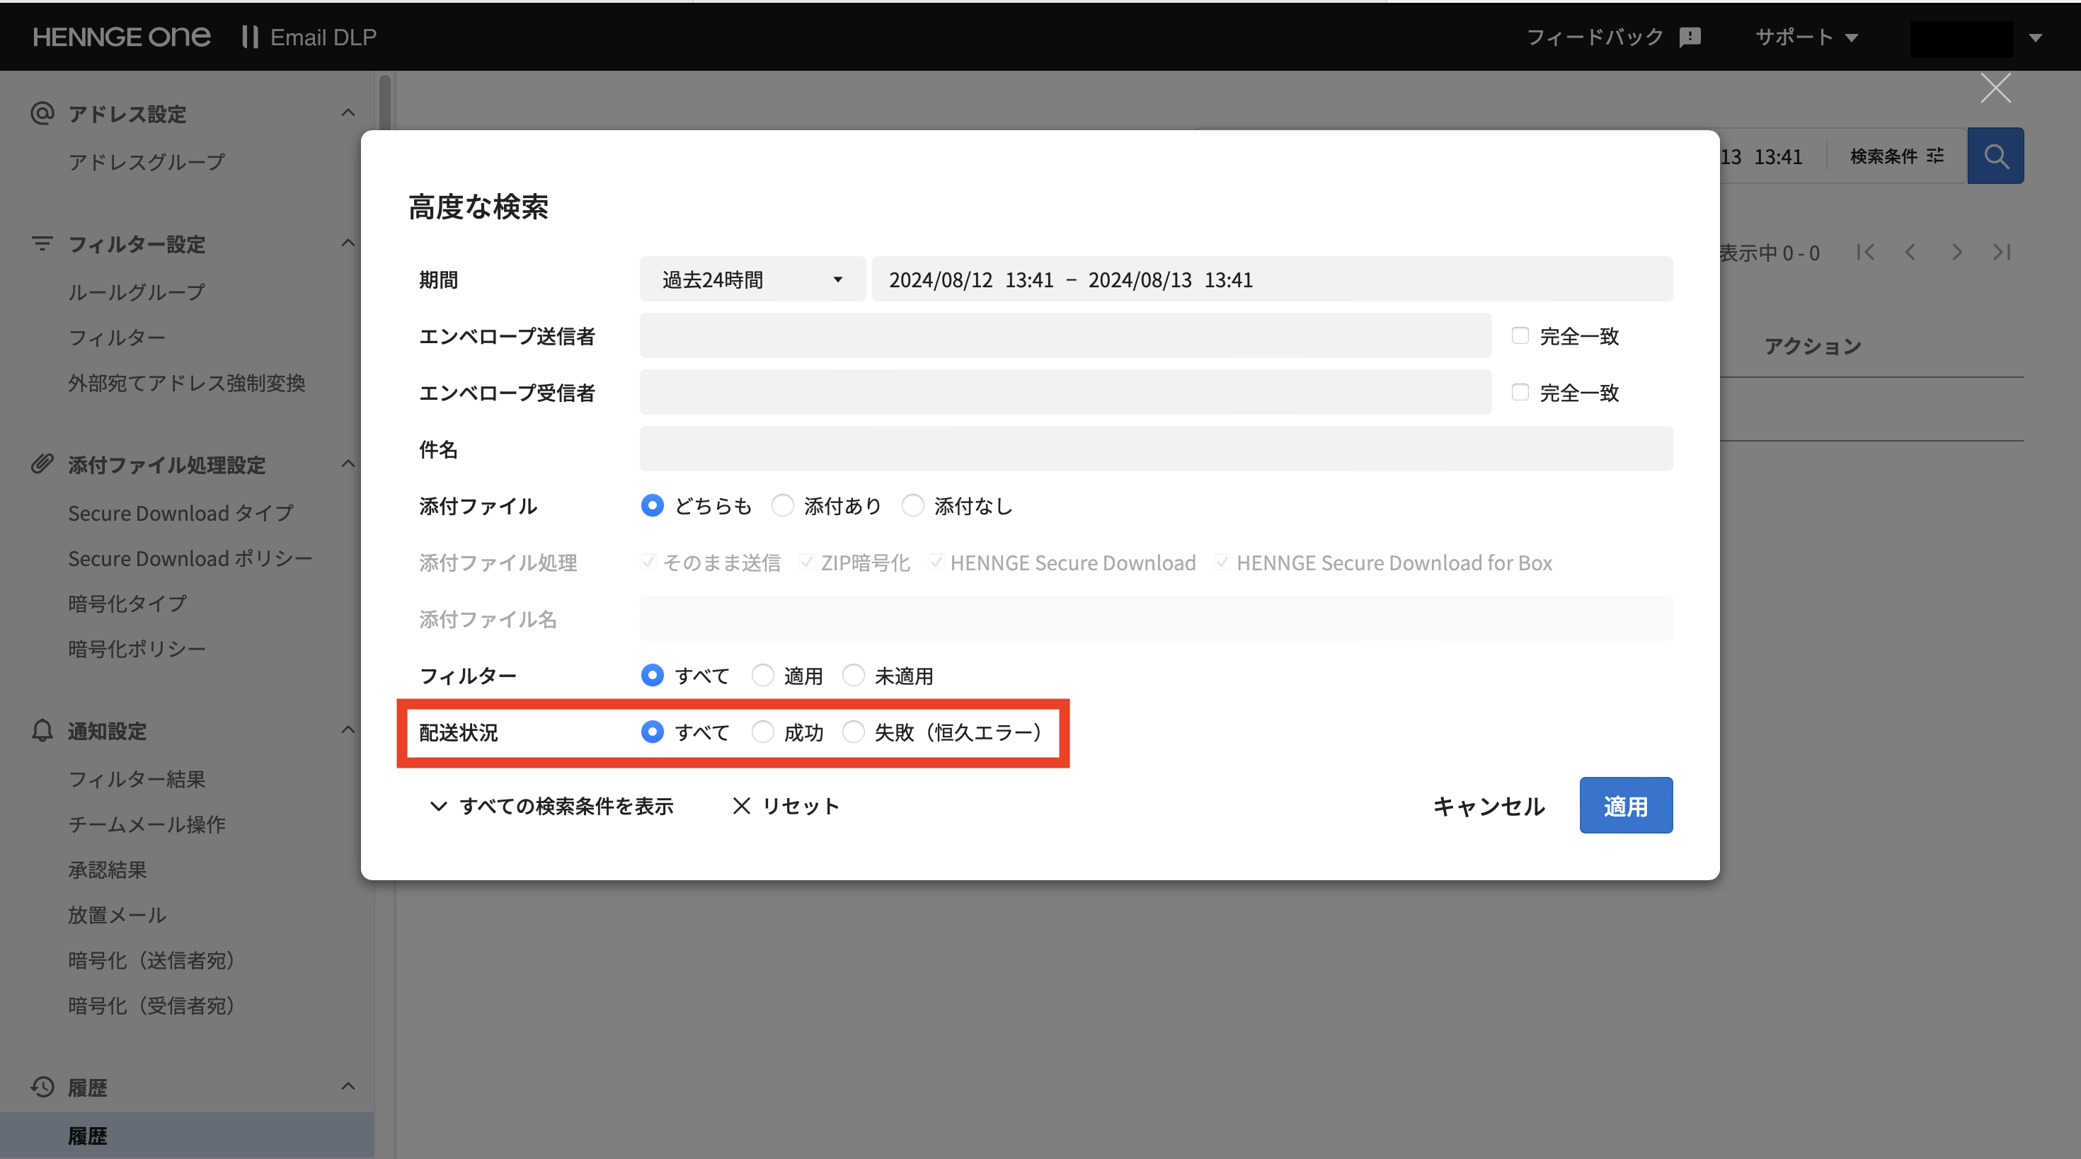Open 暗号化（受信者宛）in sidebar
Viewport: 2081px width, 1159px height.
[x=152, y=1005]
